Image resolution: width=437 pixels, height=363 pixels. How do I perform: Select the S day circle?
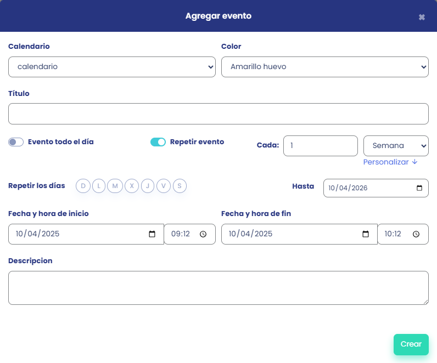coord(180,186)
